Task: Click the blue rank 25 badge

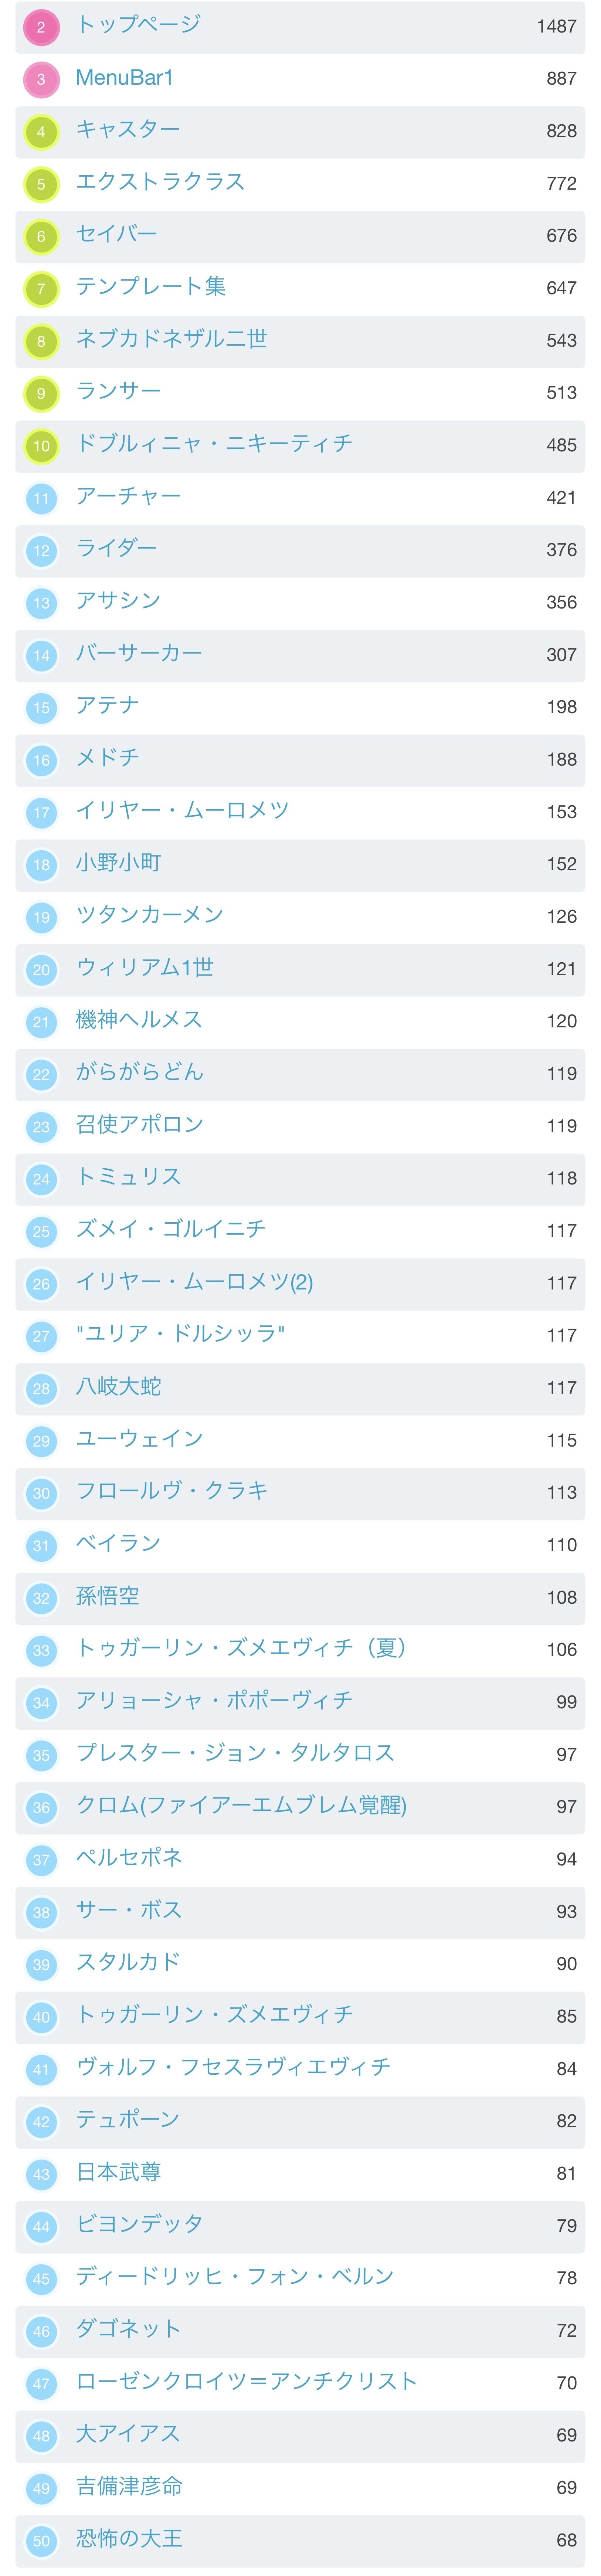Action: 41,1231
